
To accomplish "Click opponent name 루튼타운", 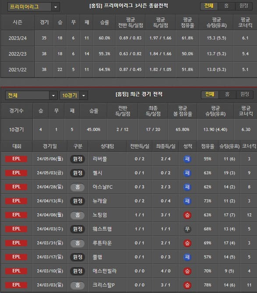I will click(x=102, y=243).
